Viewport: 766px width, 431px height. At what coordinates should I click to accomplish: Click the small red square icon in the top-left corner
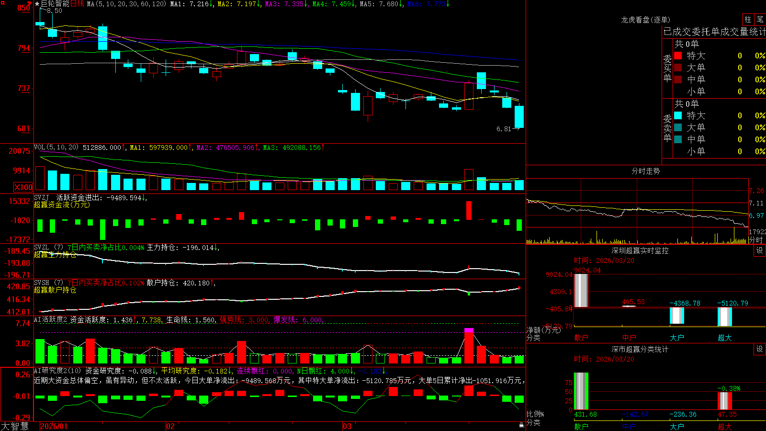pyautogui.click(x=3, y=2)
